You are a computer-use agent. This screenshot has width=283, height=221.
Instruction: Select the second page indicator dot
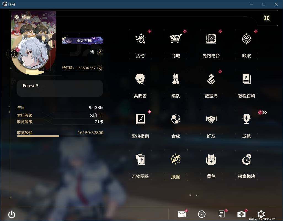[x=197, y=195]
